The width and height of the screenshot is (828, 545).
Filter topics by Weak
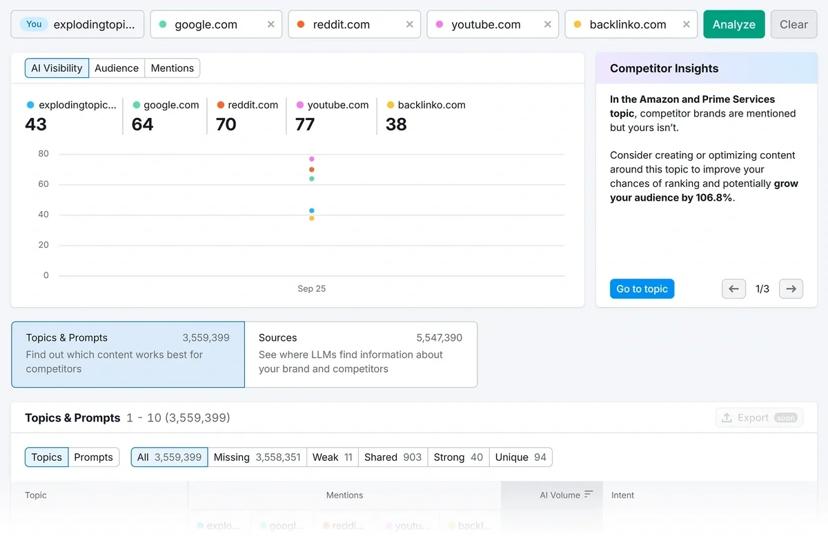(332, 457)
